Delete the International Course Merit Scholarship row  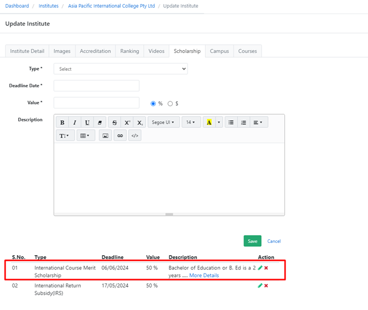coord(266,268)
